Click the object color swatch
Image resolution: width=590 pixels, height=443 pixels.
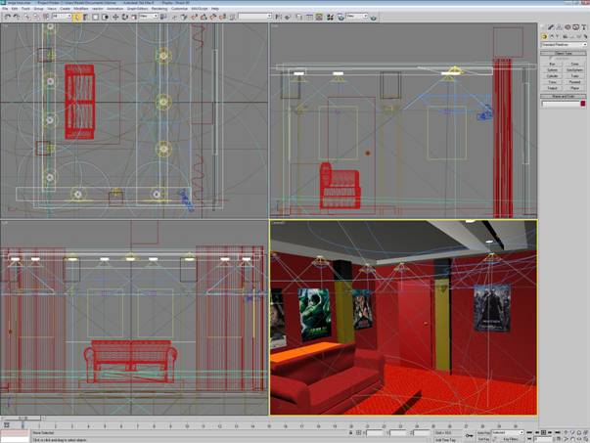(583, 104)
